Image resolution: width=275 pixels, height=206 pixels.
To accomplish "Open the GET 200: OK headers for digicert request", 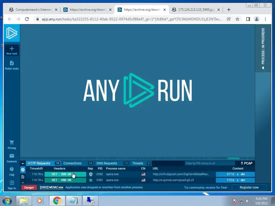I will tap(65, 174).
